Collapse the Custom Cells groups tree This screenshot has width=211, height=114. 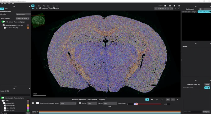[x=2, y=25]
